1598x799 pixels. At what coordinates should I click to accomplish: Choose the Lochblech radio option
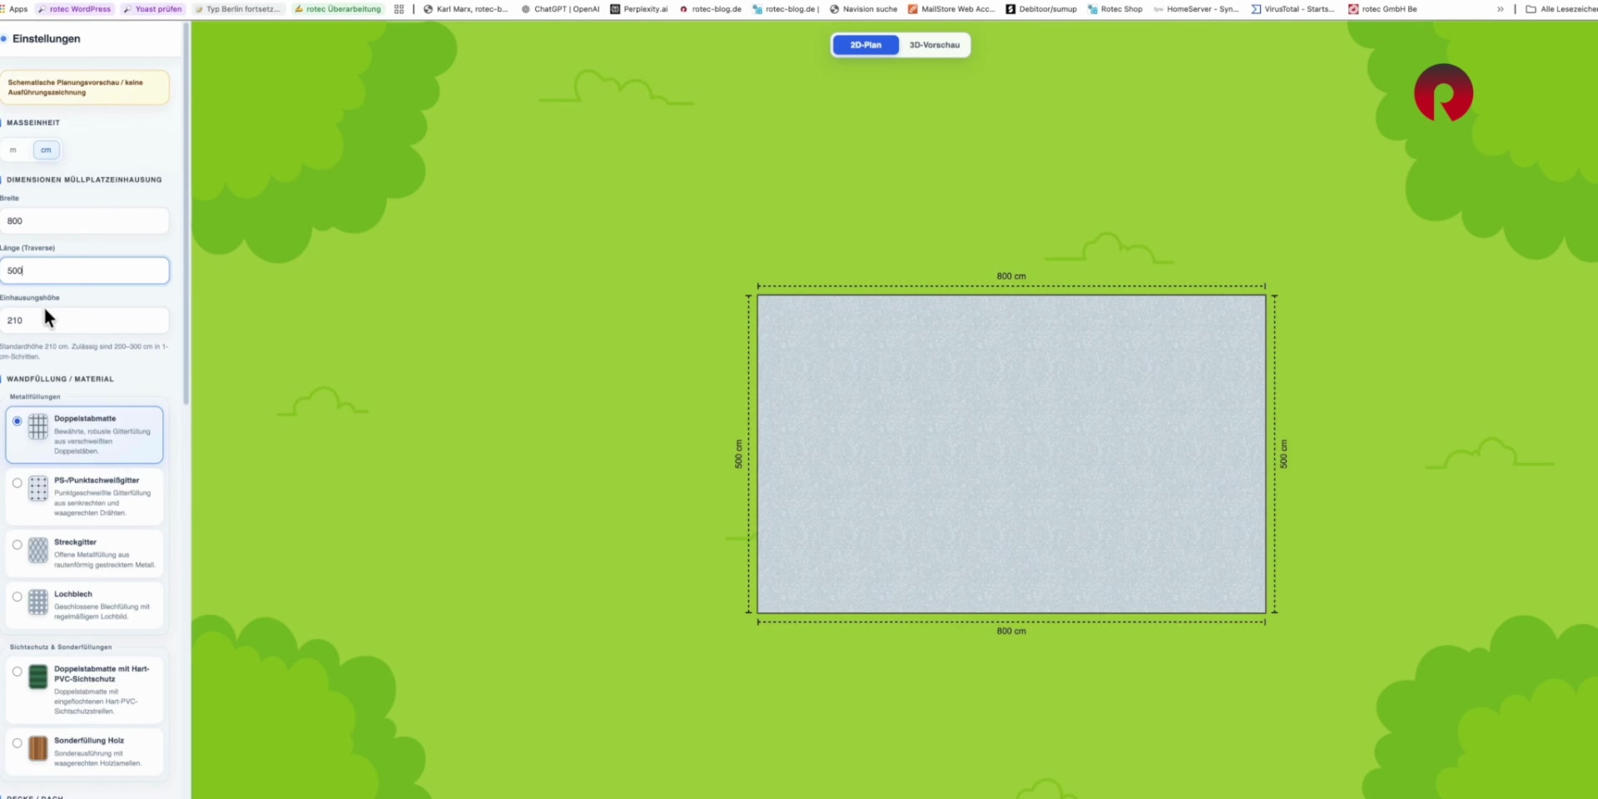pos(17,597)
